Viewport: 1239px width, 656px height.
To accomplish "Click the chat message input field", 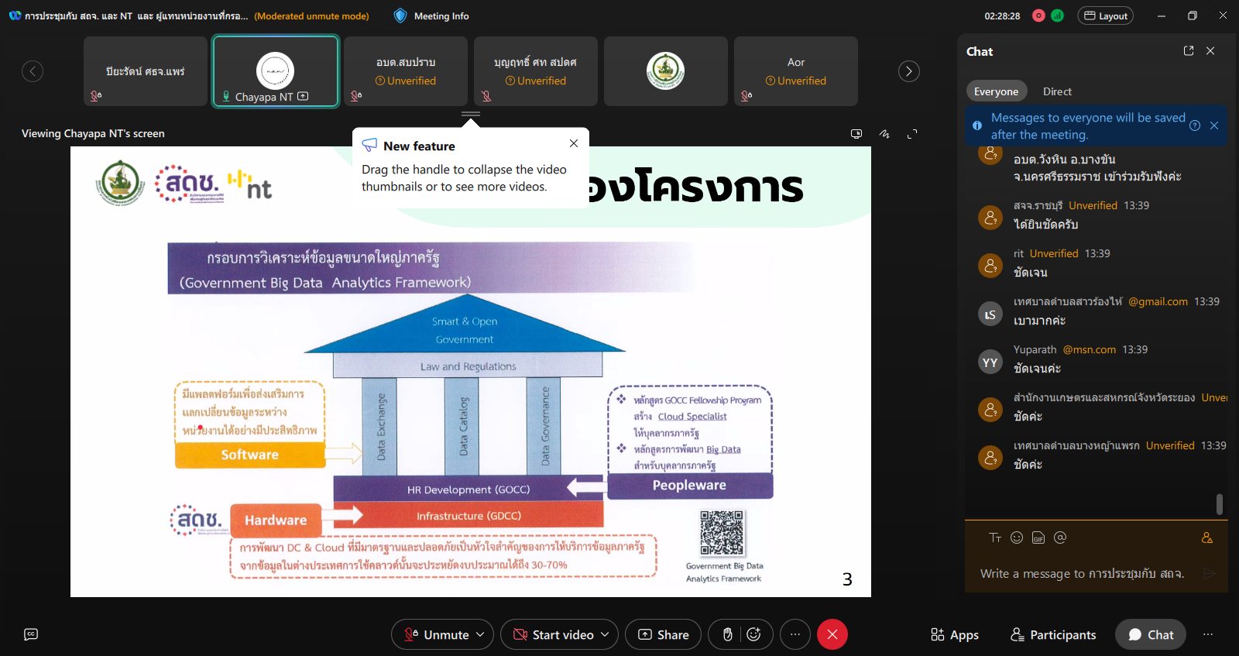I will tap(1084, 573).
